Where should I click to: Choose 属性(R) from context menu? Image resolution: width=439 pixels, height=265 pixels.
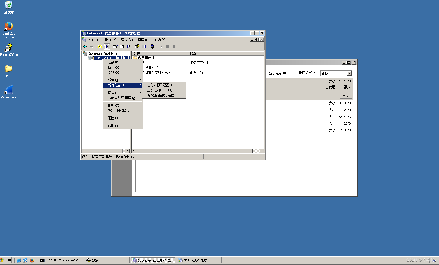[123, 118]
